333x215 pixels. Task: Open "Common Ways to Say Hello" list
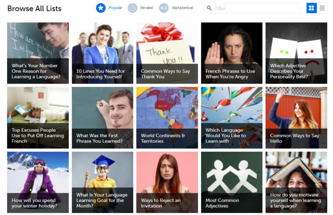click(x=296, y=117)
